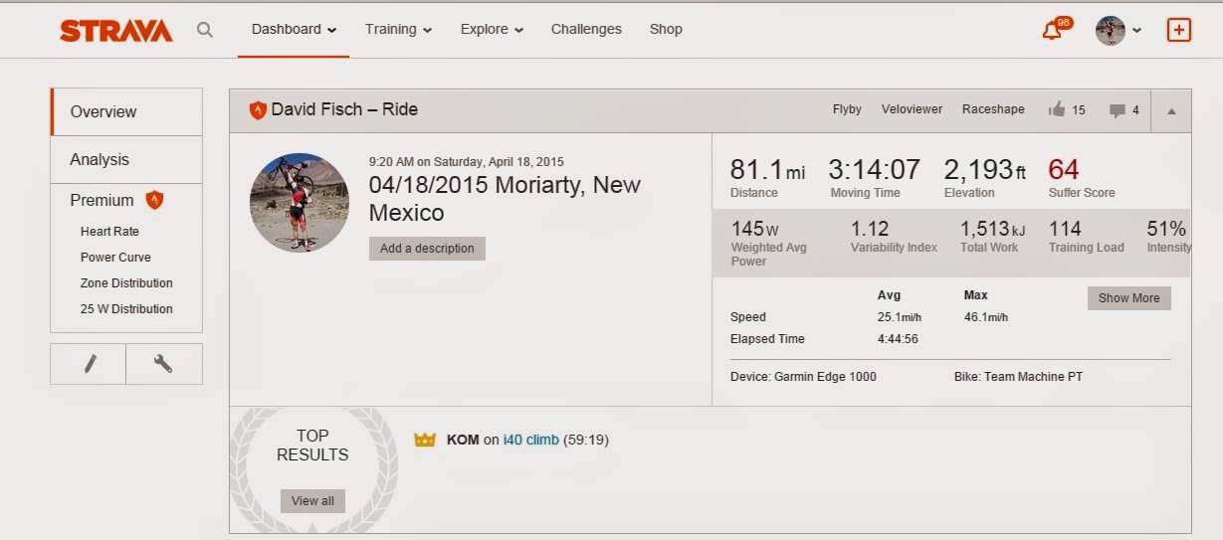Open the profile avatar dropdown
This screenshot has width=1223, height=540.
(1118, 30)
